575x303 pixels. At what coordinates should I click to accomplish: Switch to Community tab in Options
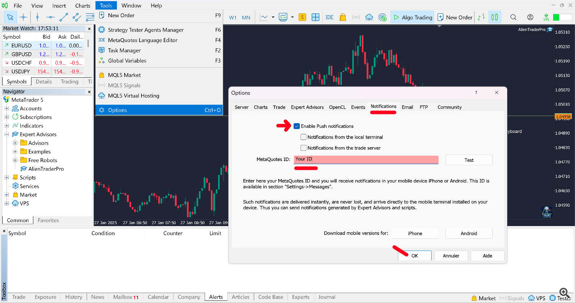coord(450,107)
